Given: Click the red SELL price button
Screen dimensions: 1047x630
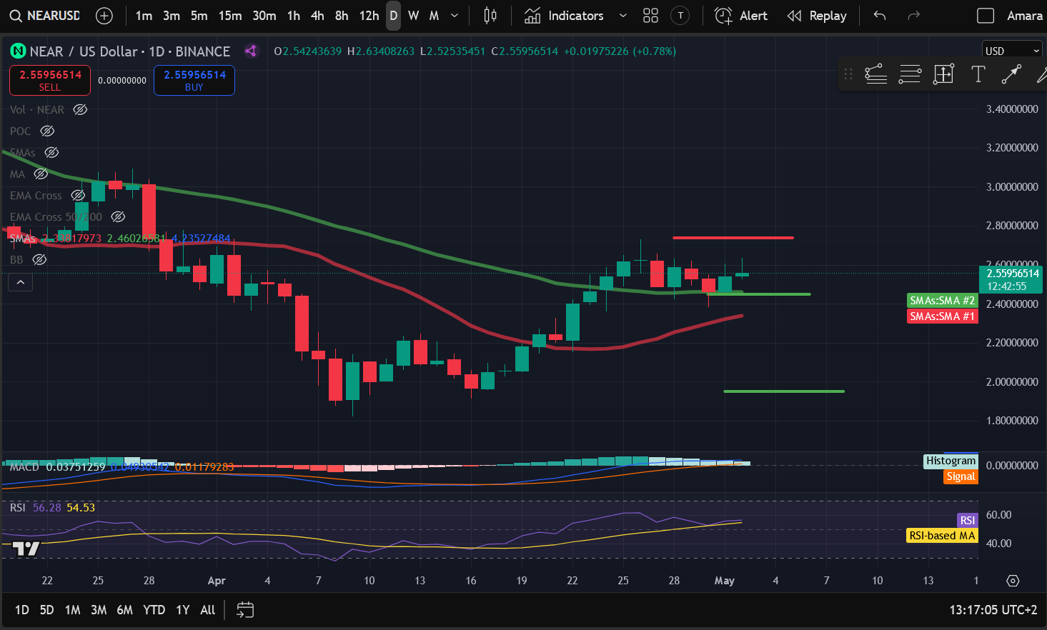Looking at the screenshot, I should coord(50,80).
